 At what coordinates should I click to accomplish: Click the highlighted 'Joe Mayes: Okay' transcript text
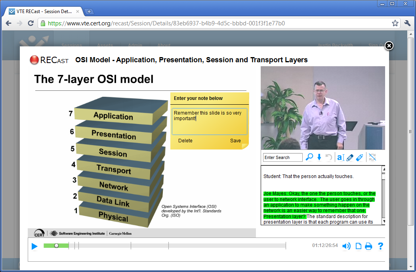(319, 205)
